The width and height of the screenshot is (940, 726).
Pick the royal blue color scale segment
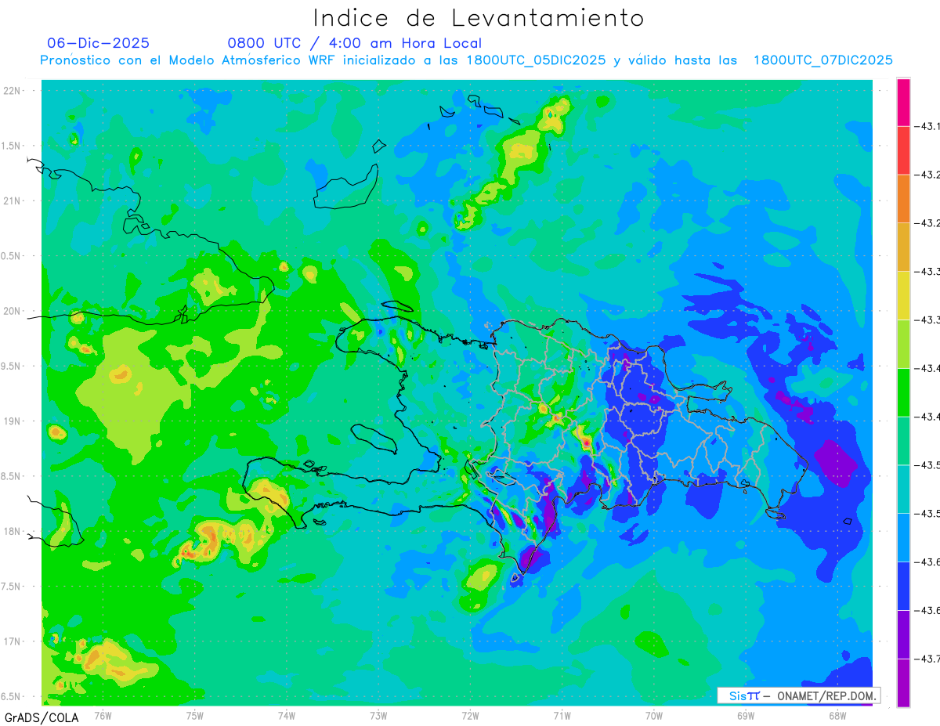tap(903, 586)
